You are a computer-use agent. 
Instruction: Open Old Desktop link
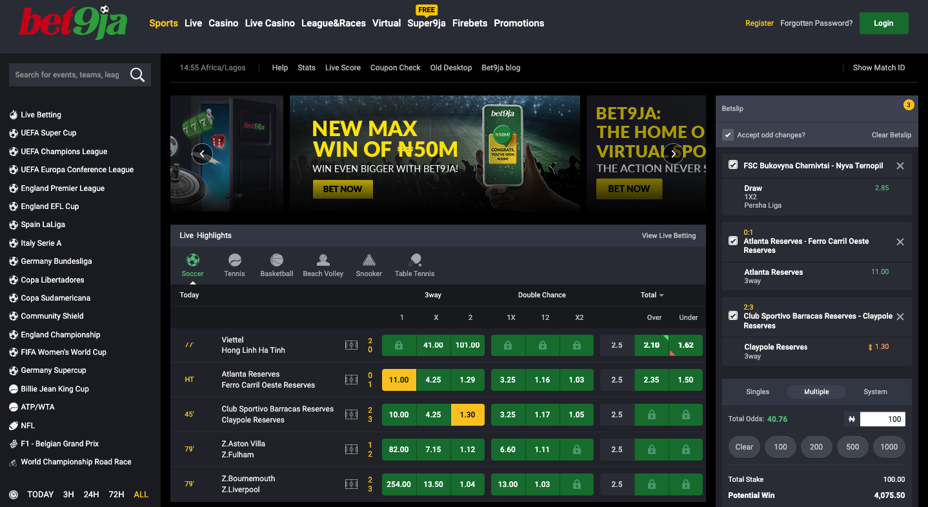tap(451, 68)
